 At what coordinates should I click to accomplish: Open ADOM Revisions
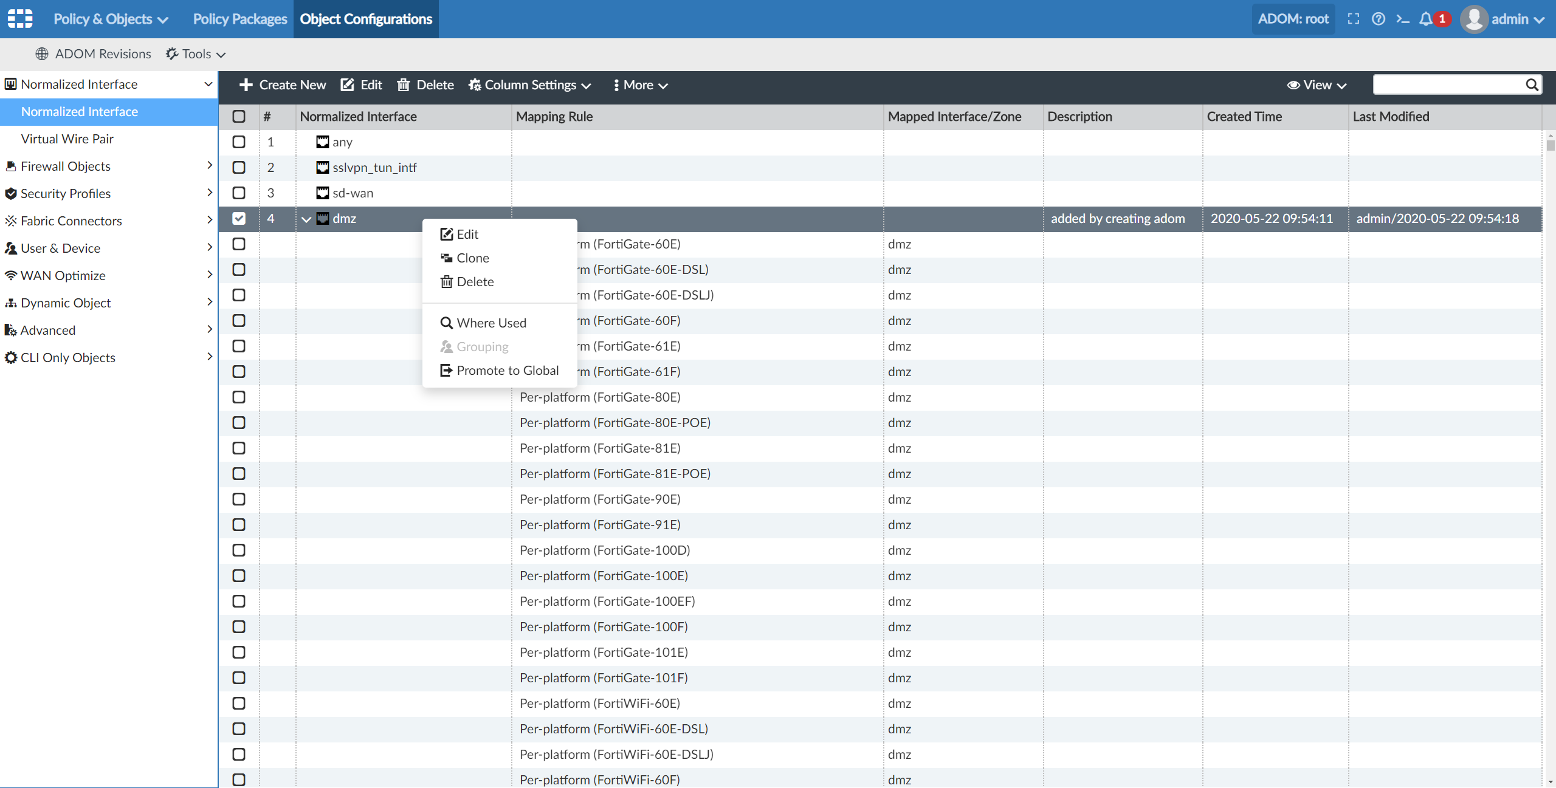click(x=93, y=54)
